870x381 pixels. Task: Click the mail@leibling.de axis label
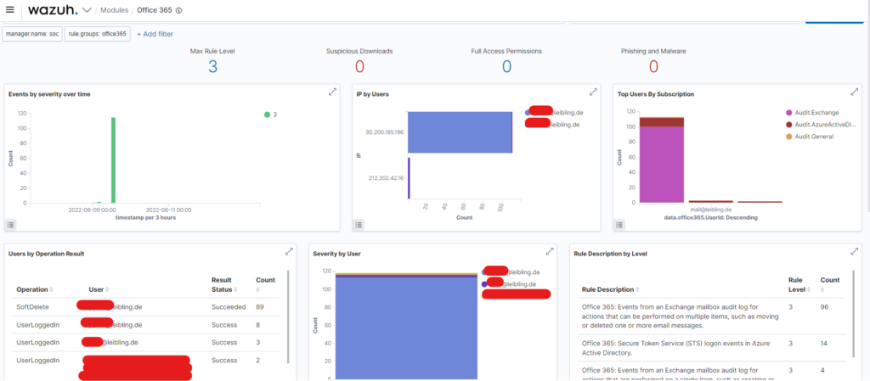(x=711, y=210)
